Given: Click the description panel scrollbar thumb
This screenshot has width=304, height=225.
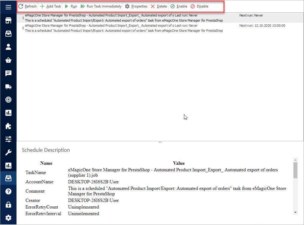Looking at the screenshot, I should pos(295,170).
